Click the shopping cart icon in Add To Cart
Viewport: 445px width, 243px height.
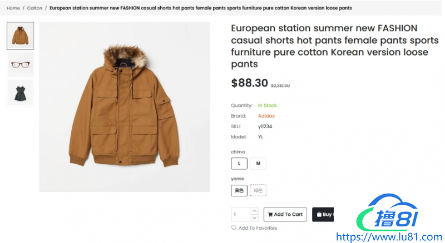pos(270,215)
